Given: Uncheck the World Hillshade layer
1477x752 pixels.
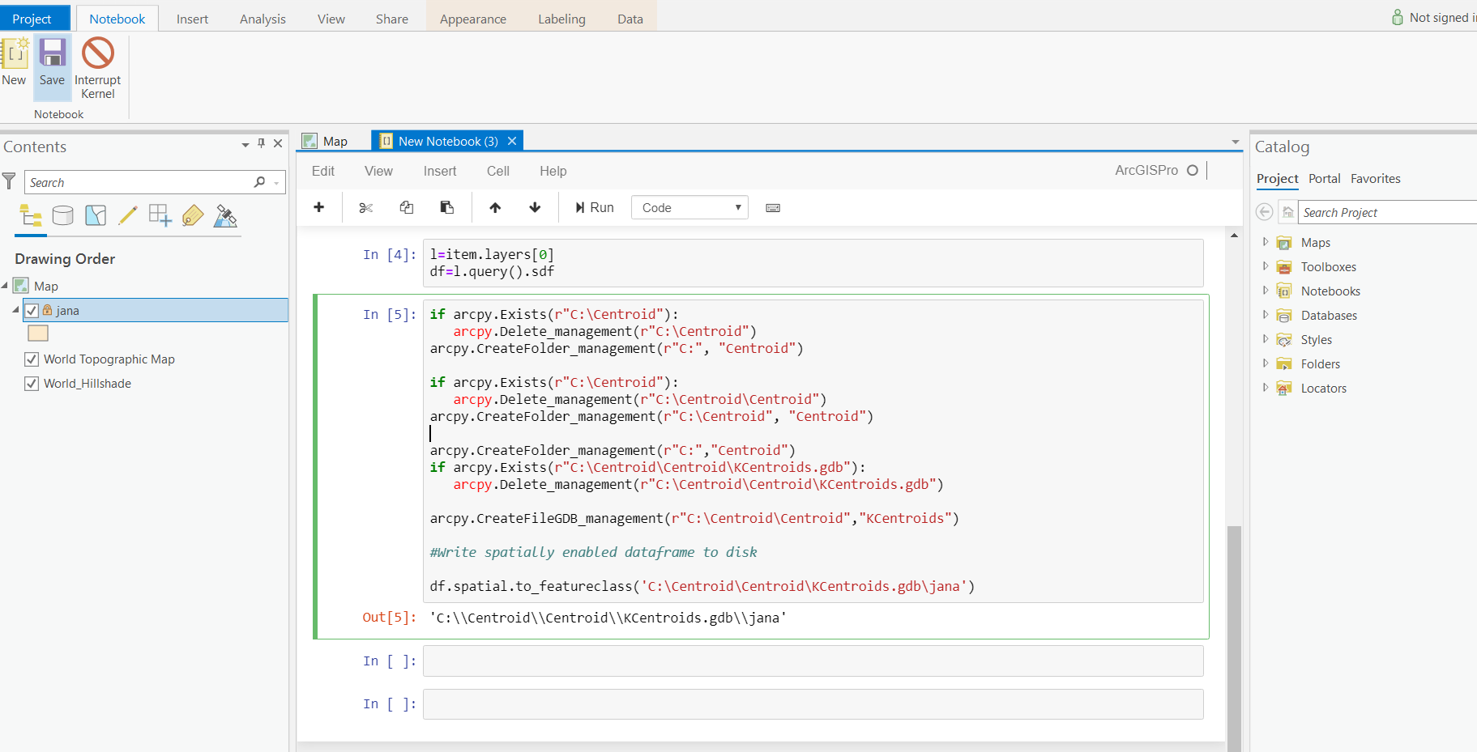Looking at the screenshot, I should 31,383.
